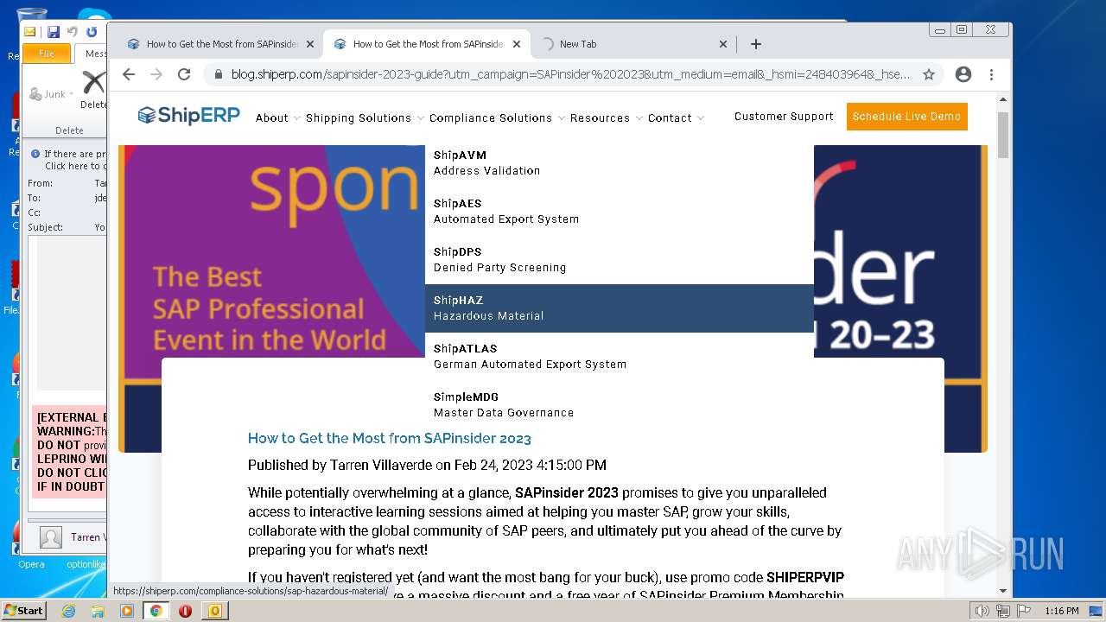
Task: Click the address bar URL
Action: pos(570,74)
